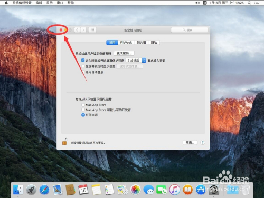This screenshot has width=264, height=198.
Task: Open Messages speech bubble icon
Action: pyautogui.click(x=148, y=190)
